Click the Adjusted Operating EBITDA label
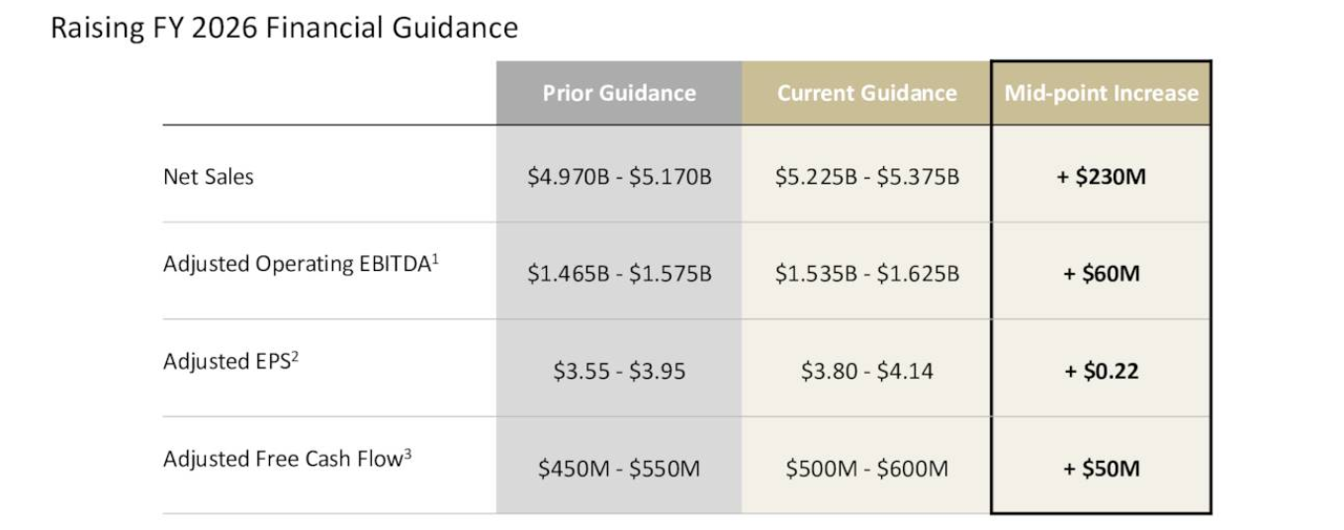This screenshot has width=1344, height=530. 301,264
